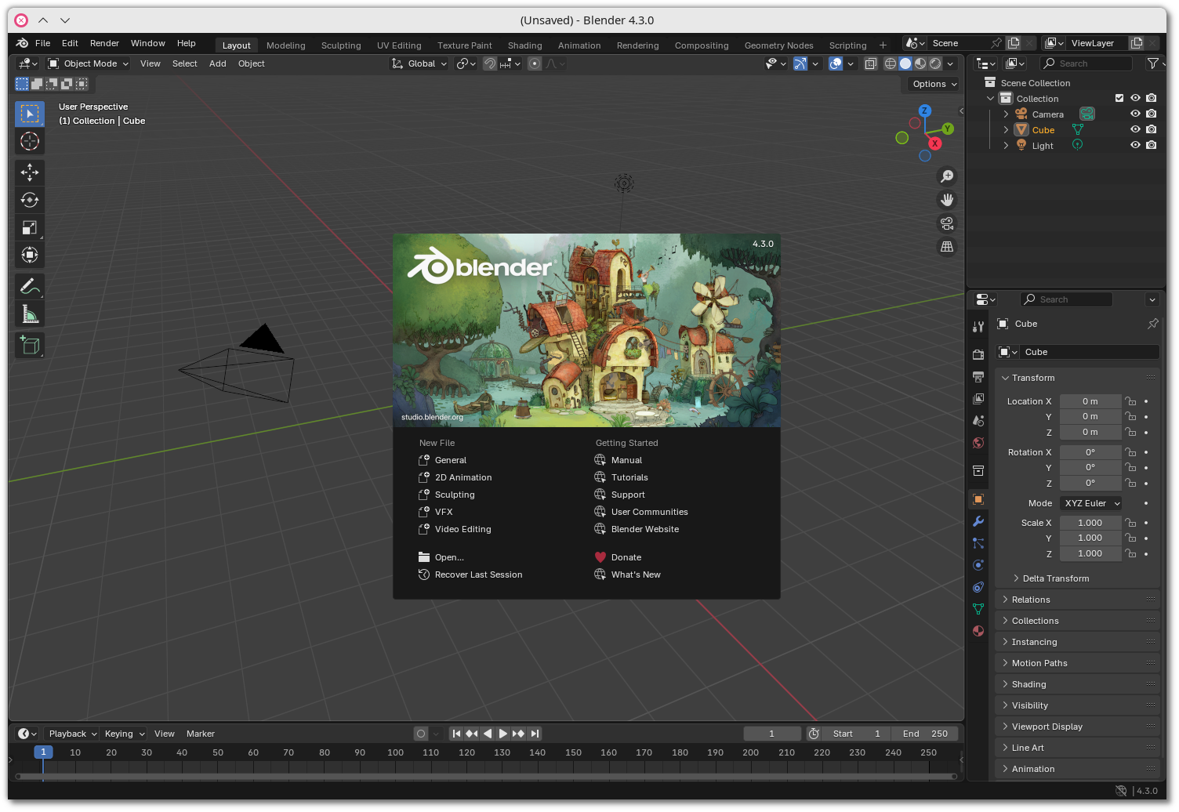
Task: Open the XYZ Euler rotation mode dropdown
Action: (1091, 503)
